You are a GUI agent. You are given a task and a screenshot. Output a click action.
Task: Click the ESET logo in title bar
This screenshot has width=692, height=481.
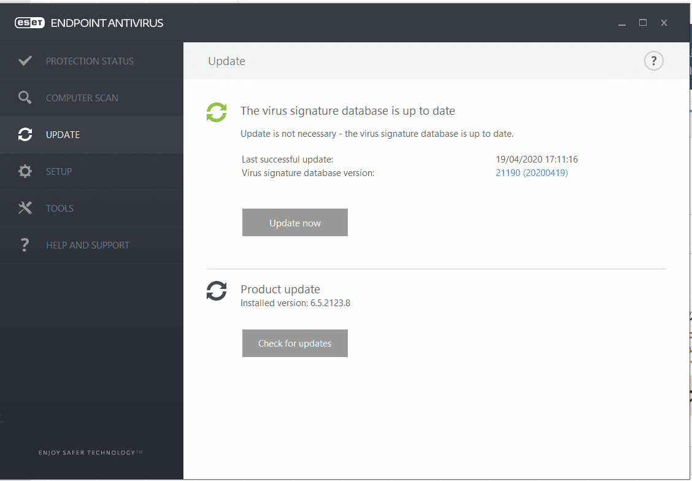(x=31, y=23)
